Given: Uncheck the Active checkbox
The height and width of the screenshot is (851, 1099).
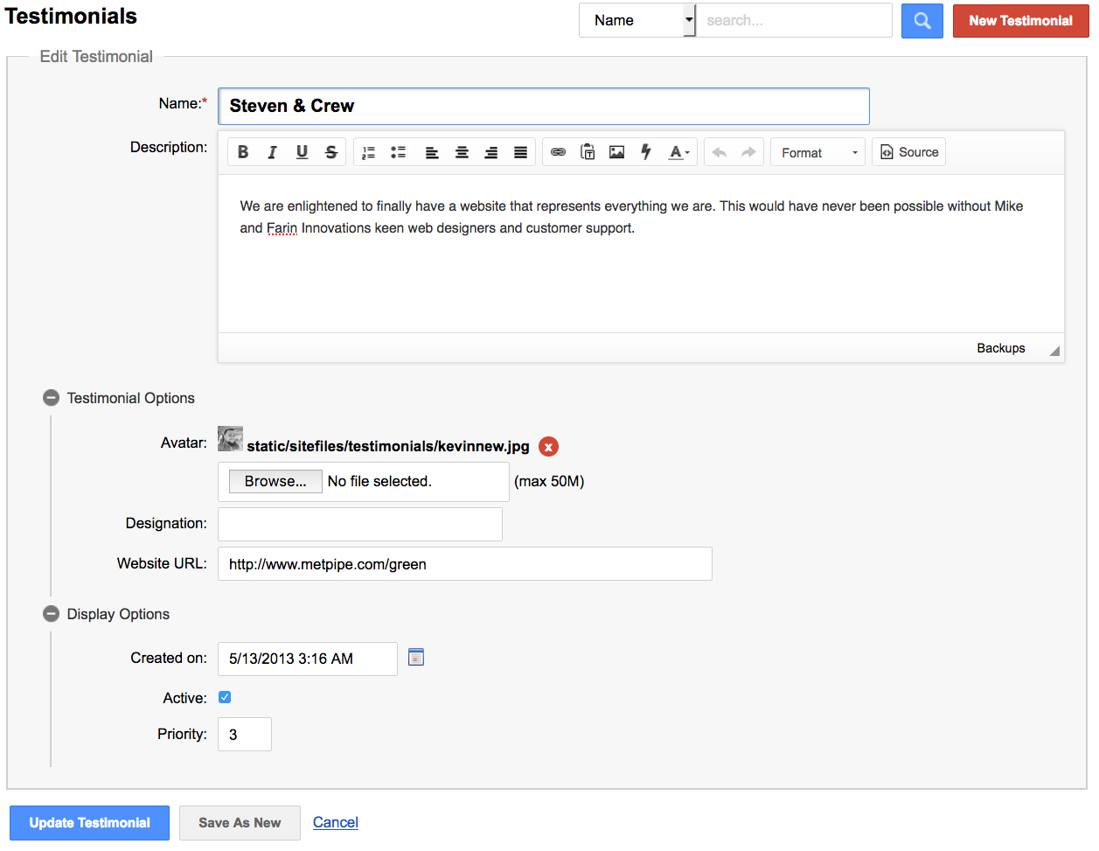Looking at the screenshot, I should [x=225, y=697].
